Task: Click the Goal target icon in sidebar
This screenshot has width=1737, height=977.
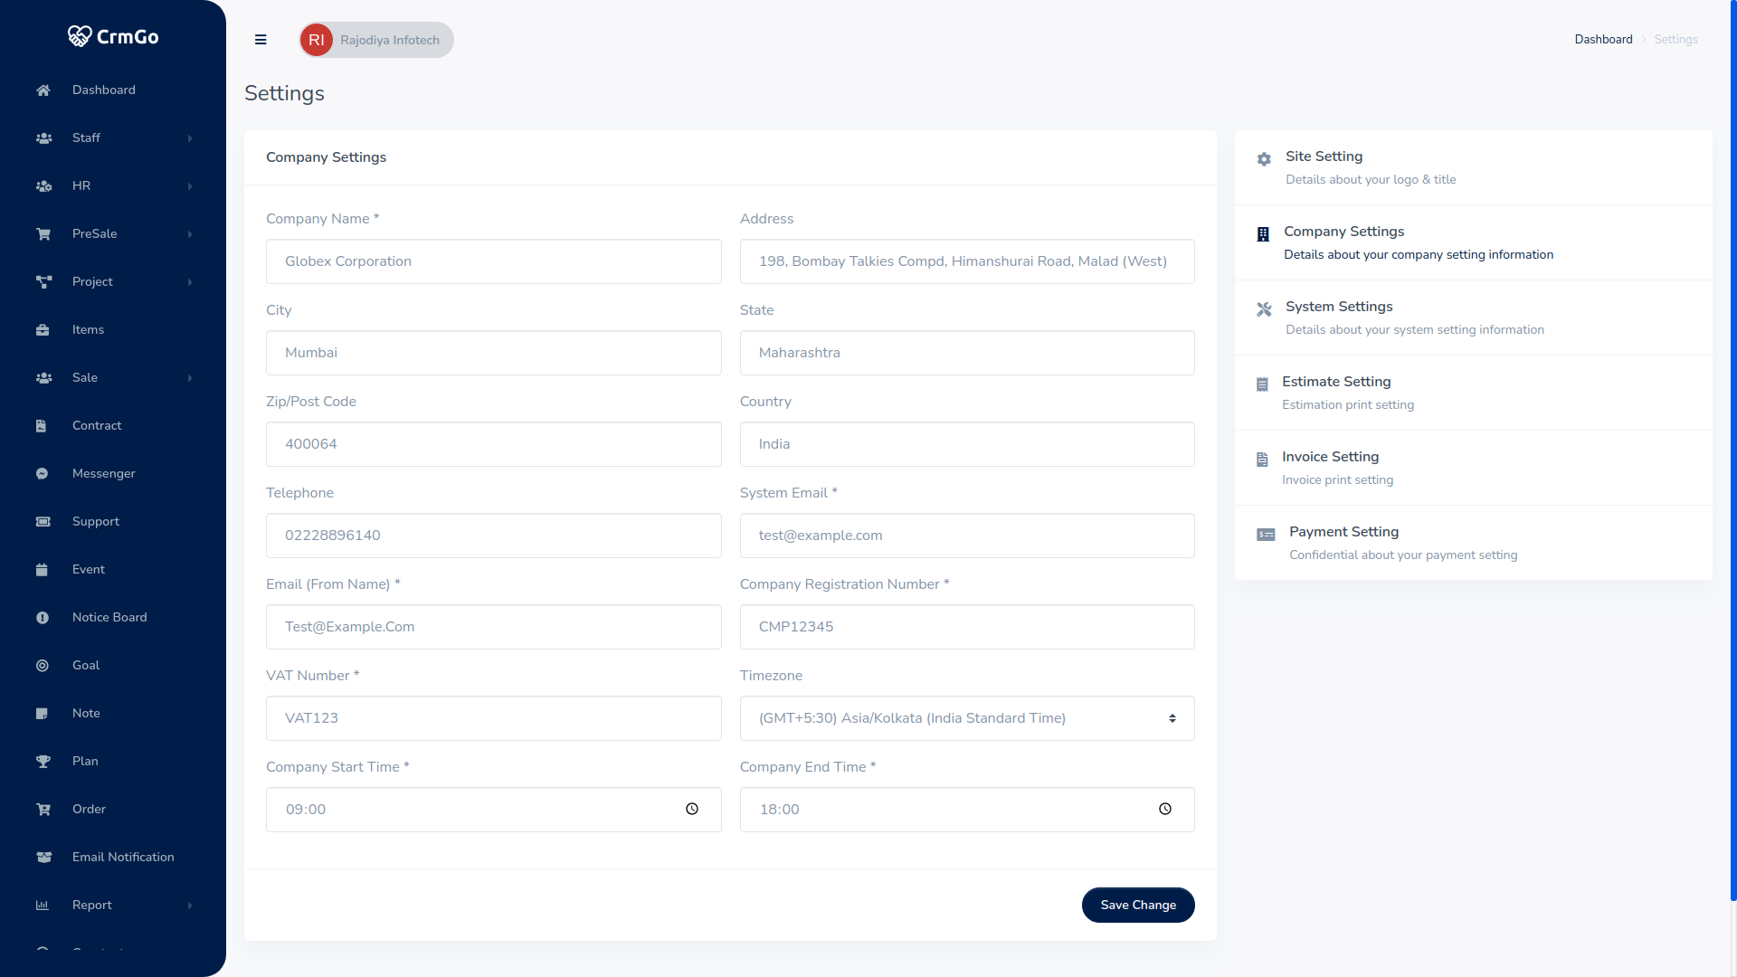Action: 43,665
